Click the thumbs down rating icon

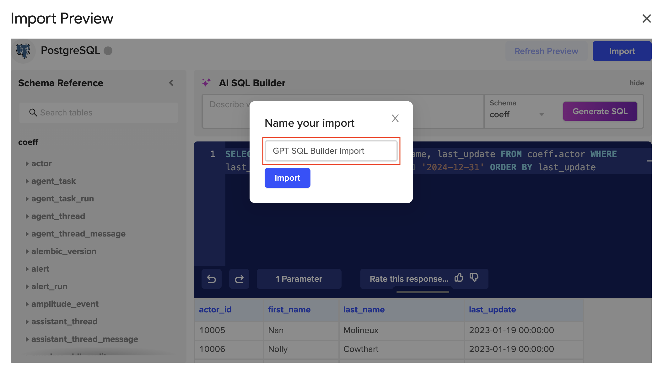click(474, 278)
